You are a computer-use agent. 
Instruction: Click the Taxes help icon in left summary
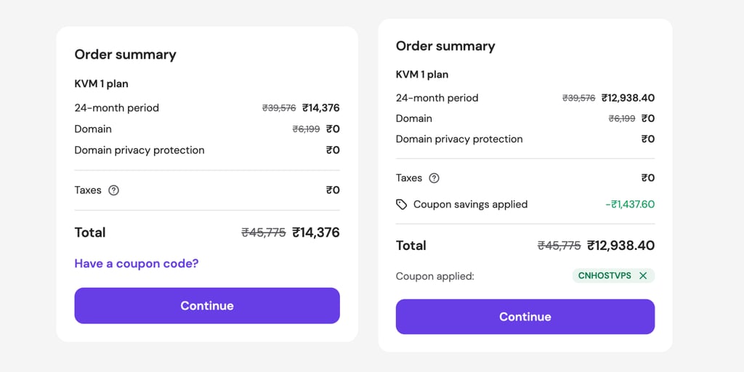[x=113, y=190]
